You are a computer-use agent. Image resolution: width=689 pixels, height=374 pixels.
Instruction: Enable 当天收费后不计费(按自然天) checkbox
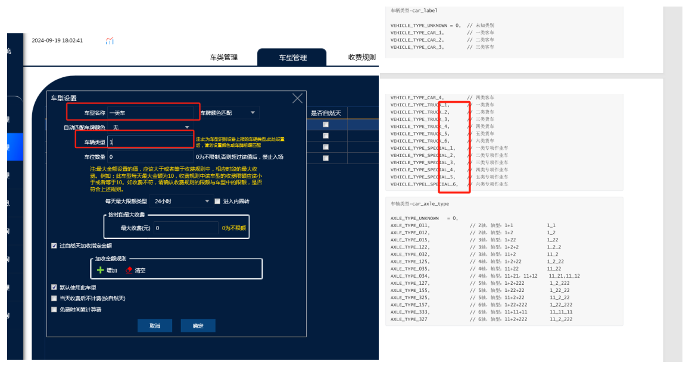pyautogui.click(x=54, y=298)
